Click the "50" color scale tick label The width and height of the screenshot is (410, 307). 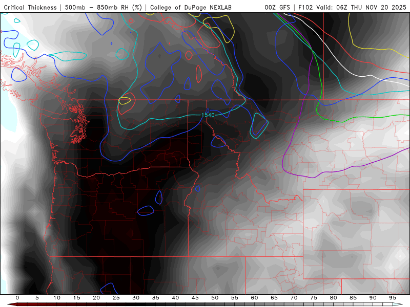[x=215, y=298]
